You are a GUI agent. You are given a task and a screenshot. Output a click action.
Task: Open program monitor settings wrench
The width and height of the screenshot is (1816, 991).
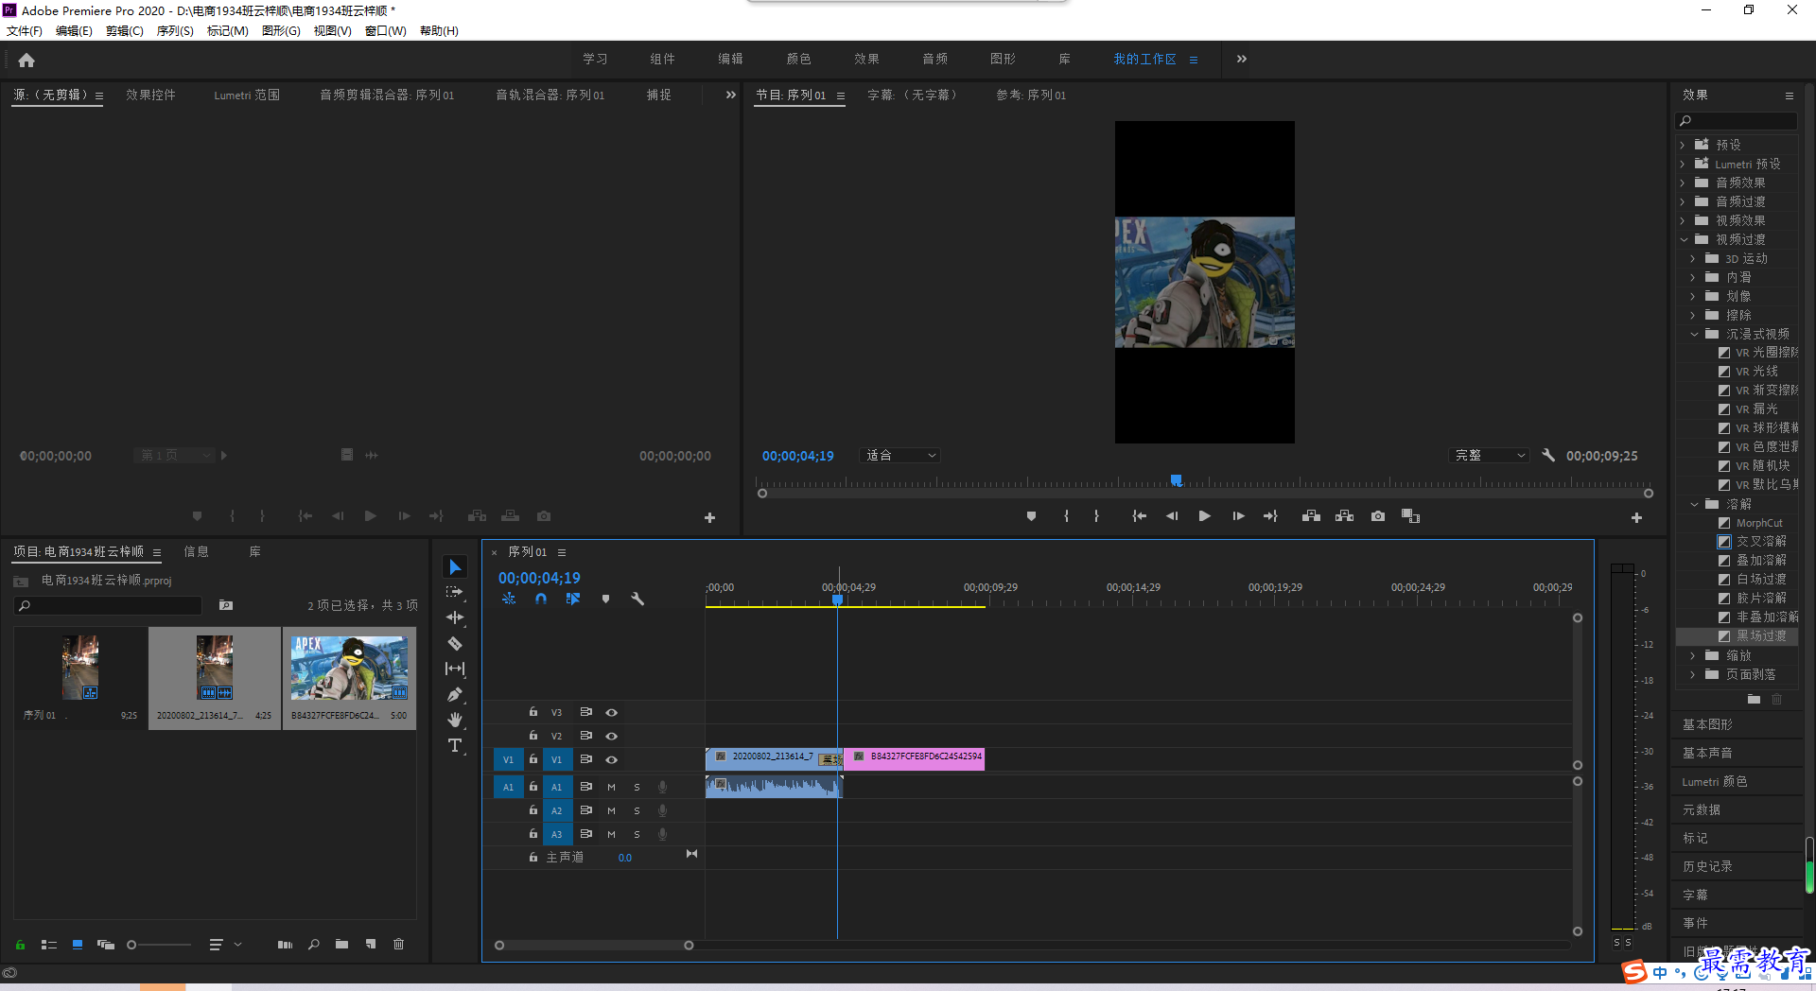coord(1548,455)
